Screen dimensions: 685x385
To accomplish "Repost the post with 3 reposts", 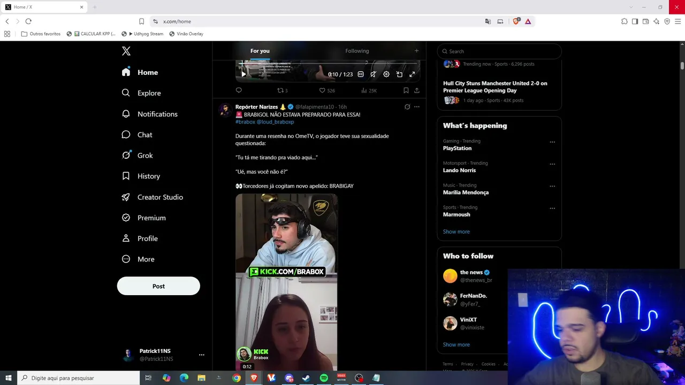I will (282, 90).
